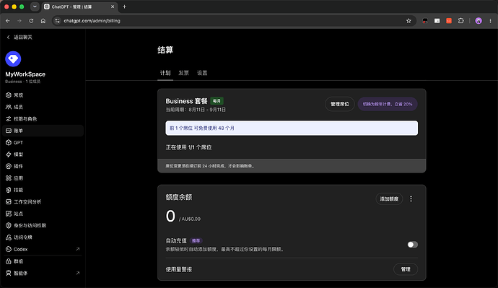Switch to the 计划 plan tab

[165, 73]
